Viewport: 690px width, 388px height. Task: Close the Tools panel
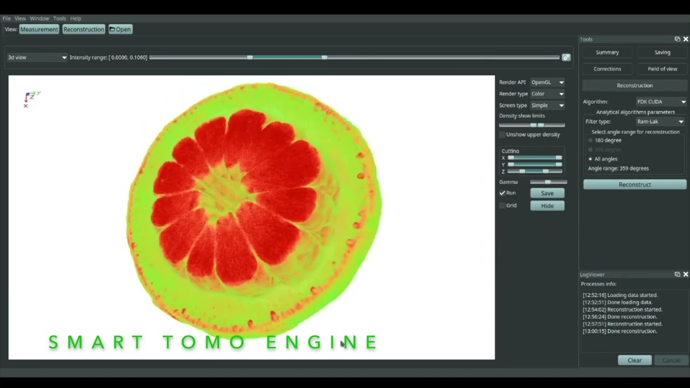(x=686, y=39)
